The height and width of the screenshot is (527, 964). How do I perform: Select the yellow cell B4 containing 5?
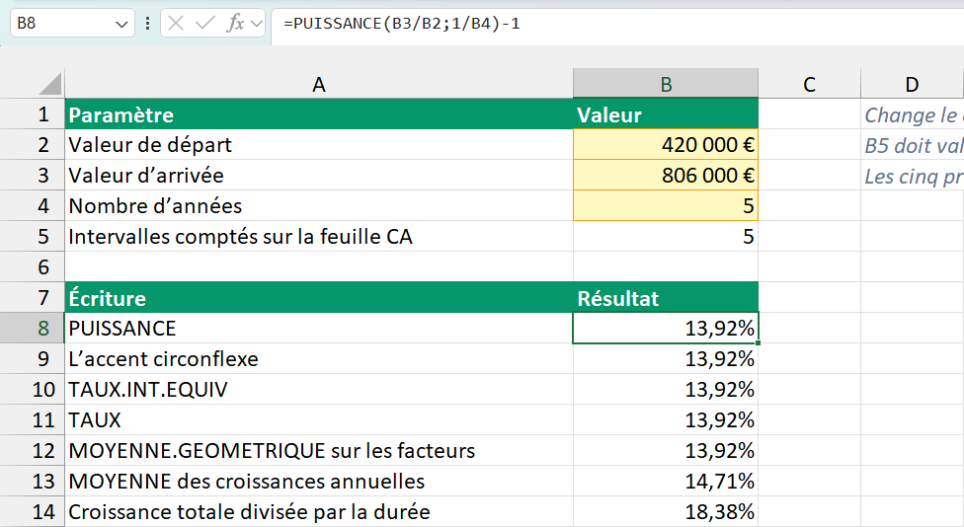(665, 205)
